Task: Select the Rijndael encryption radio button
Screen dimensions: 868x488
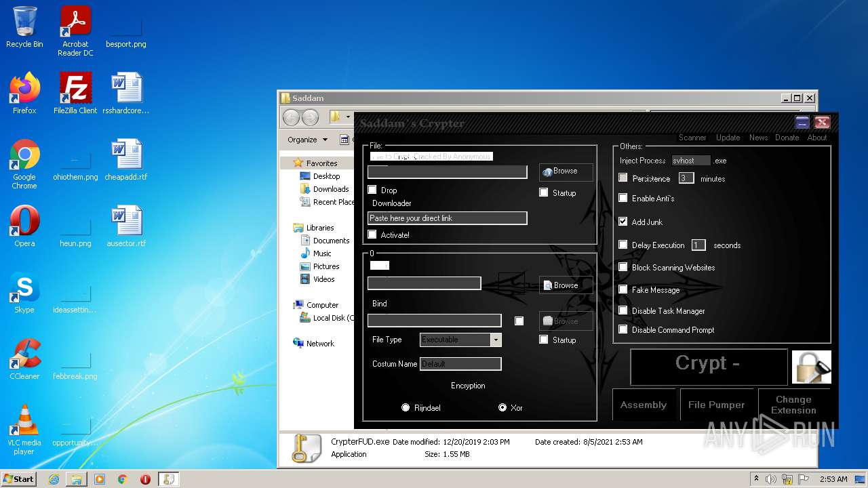Action: pyautogui.click(x=406, y=407)
